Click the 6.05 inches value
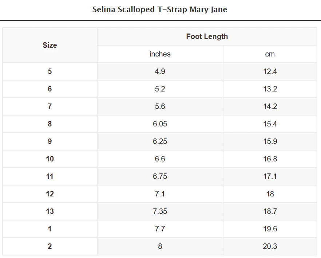Viewport: 321px width, 258px height. (x=160, y=124)
